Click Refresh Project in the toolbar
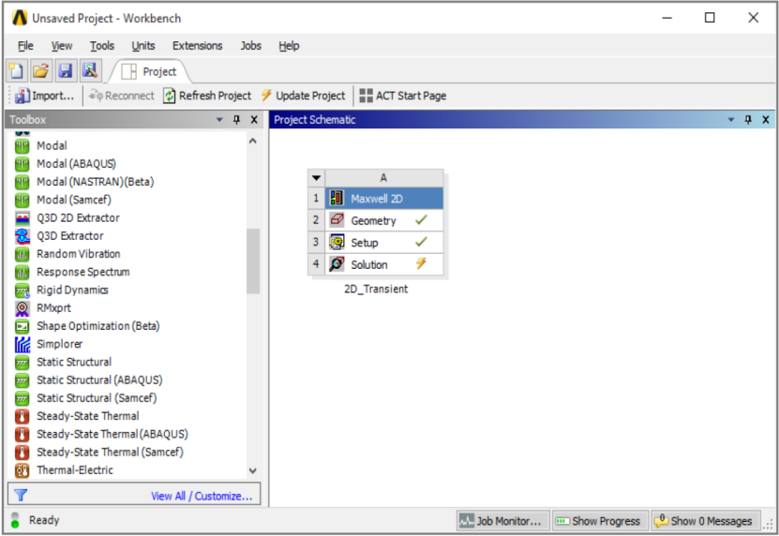The image size is (779, 536). [207, 96]
